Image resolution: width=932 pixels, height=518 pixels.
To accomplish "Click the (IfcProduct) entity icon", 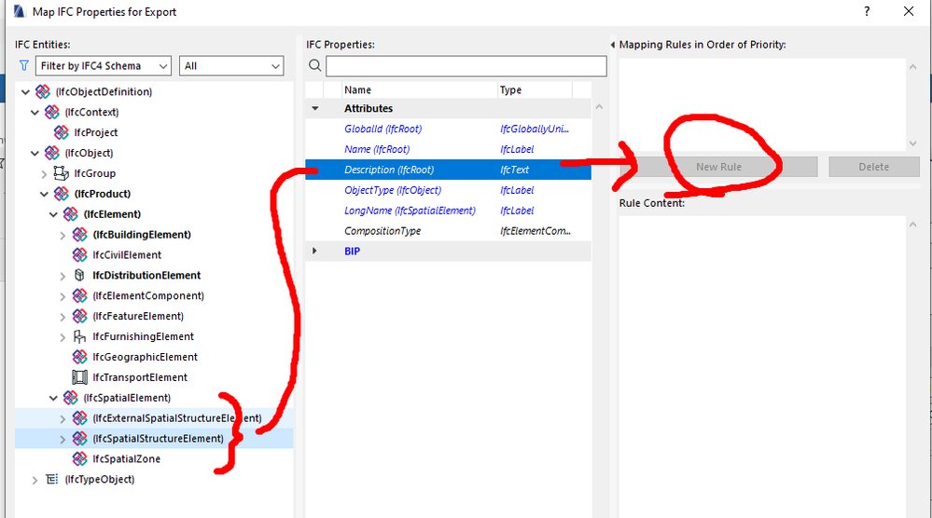I will click(62, 194).
